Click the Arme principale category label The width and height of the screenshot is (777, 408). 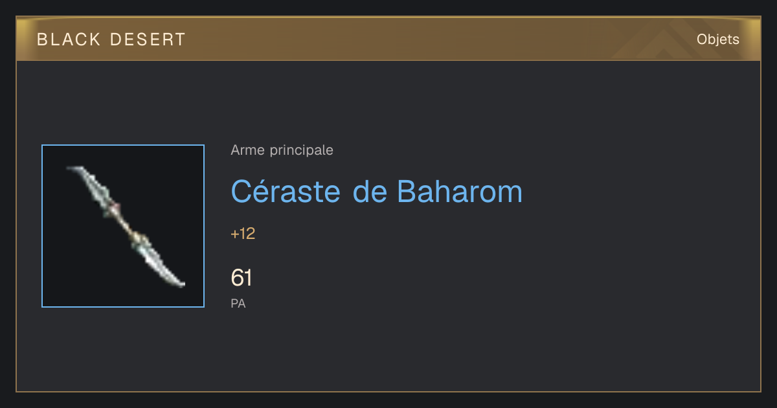click(282, 150)
